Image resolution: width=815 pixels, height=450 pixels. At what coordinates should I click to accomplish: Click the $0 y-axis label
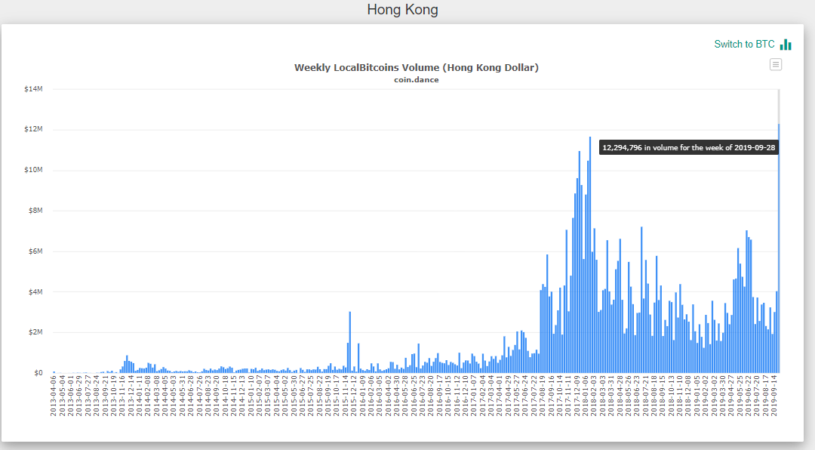coord(38,373)
